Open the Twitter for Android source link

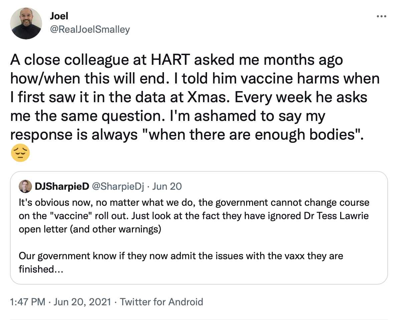tap(161, 302)
